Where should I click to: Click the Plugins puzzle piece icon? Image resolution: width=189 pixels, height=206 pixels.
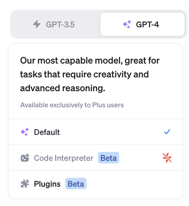pos(25,184)
